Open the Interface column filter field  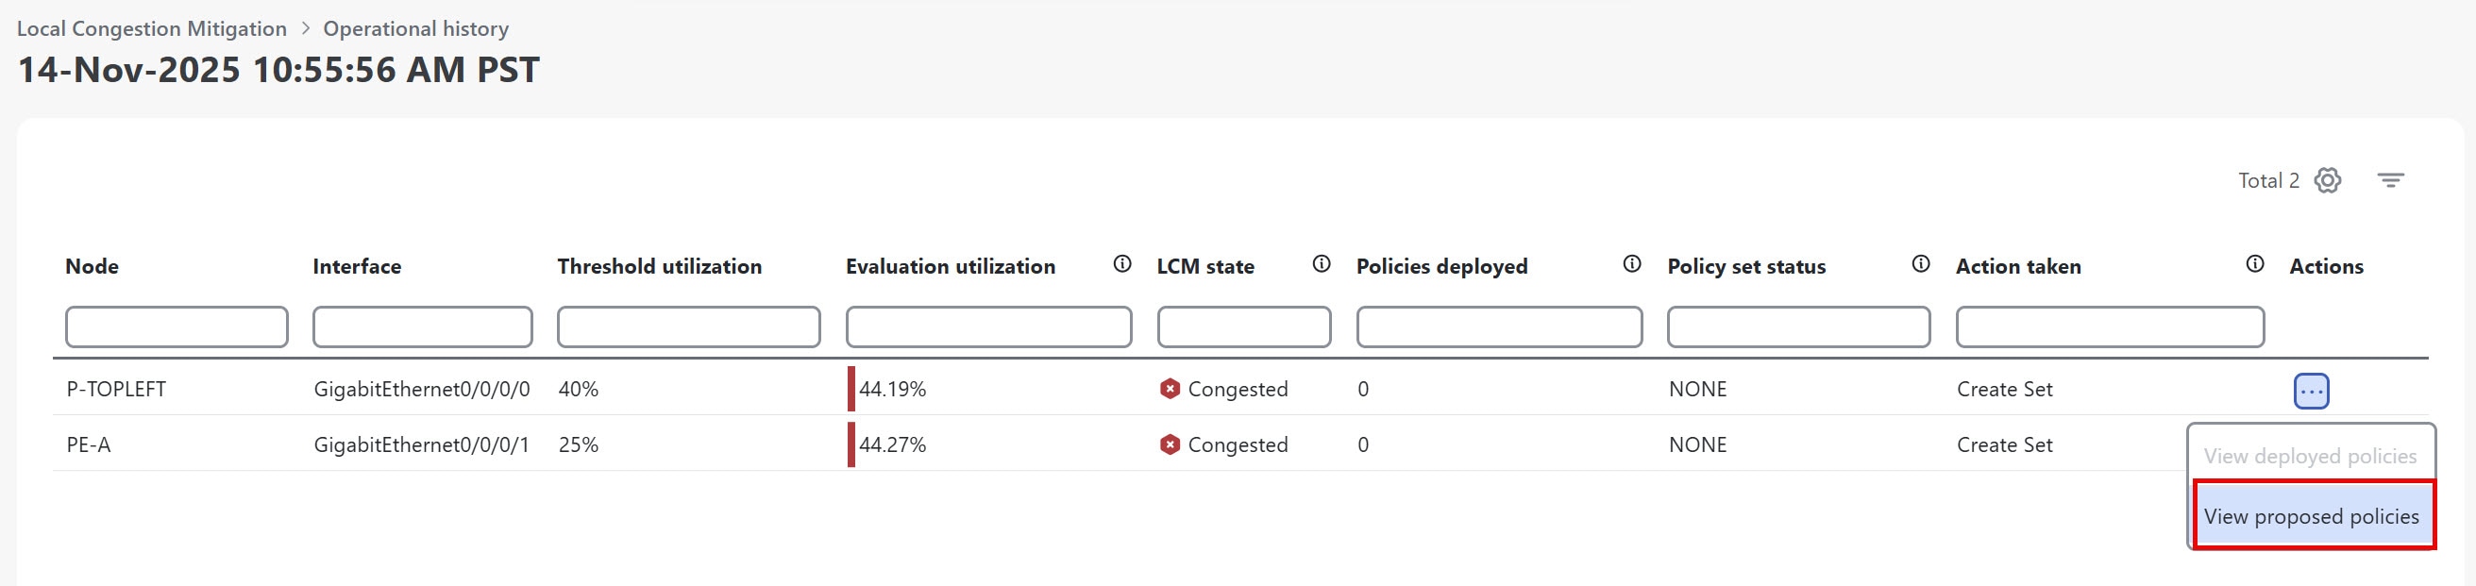pyautogui.click(x=421, y=326)
